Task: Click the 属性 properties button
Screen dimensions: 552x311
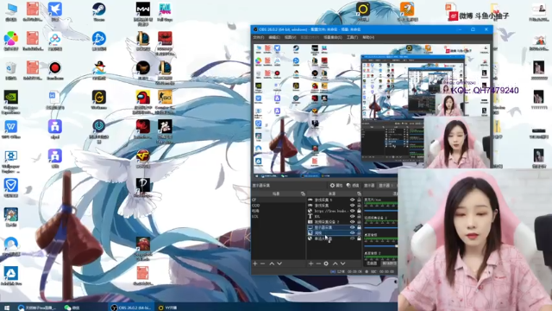Action: [x=336, y=185]
